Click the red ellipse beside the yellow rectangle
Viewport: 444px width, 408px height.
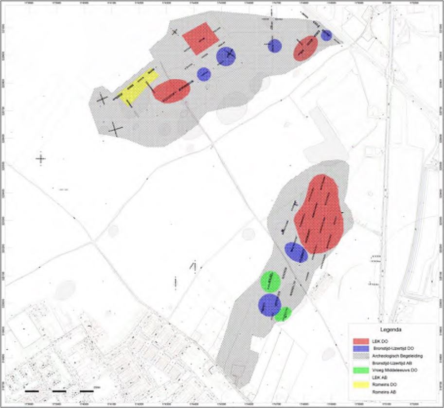pos(171,91)
